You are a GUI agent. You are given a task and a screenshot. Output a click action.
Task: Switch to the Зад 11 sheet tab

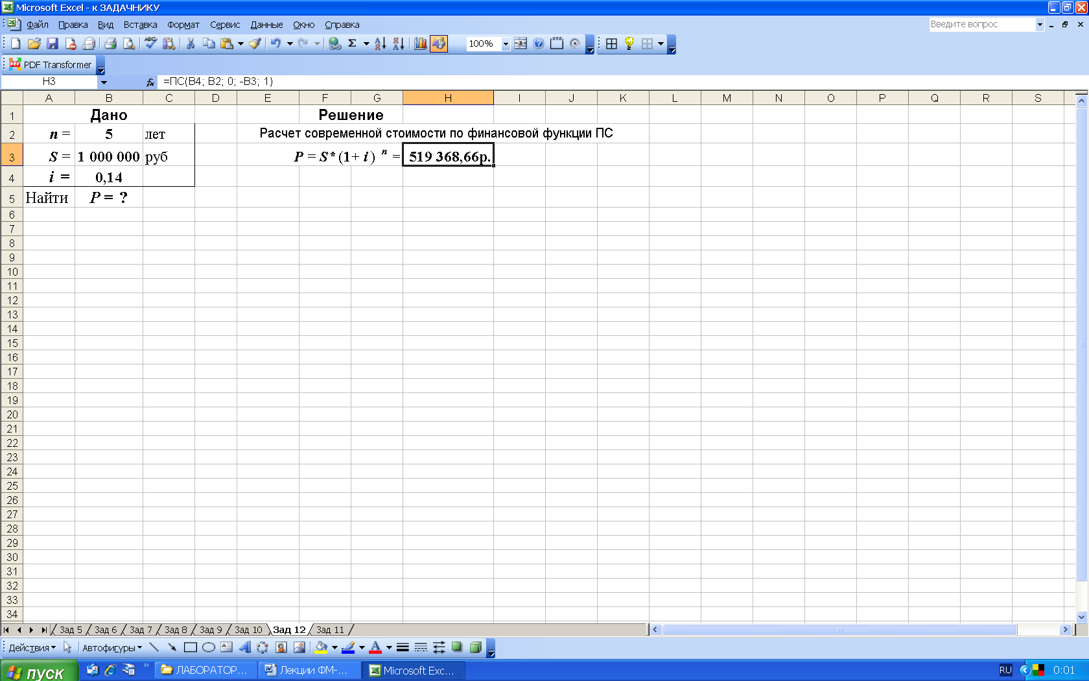(x=330, y=630)
